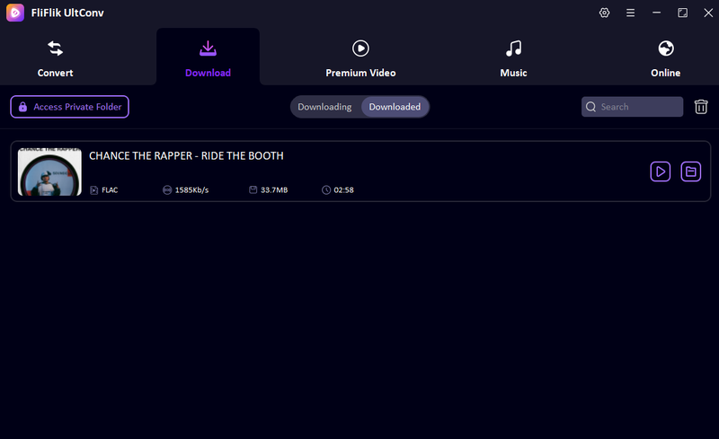This screenshot has height=439, width=719.
Task: Open the settings gear in the title bar
Action: (604, 13)
